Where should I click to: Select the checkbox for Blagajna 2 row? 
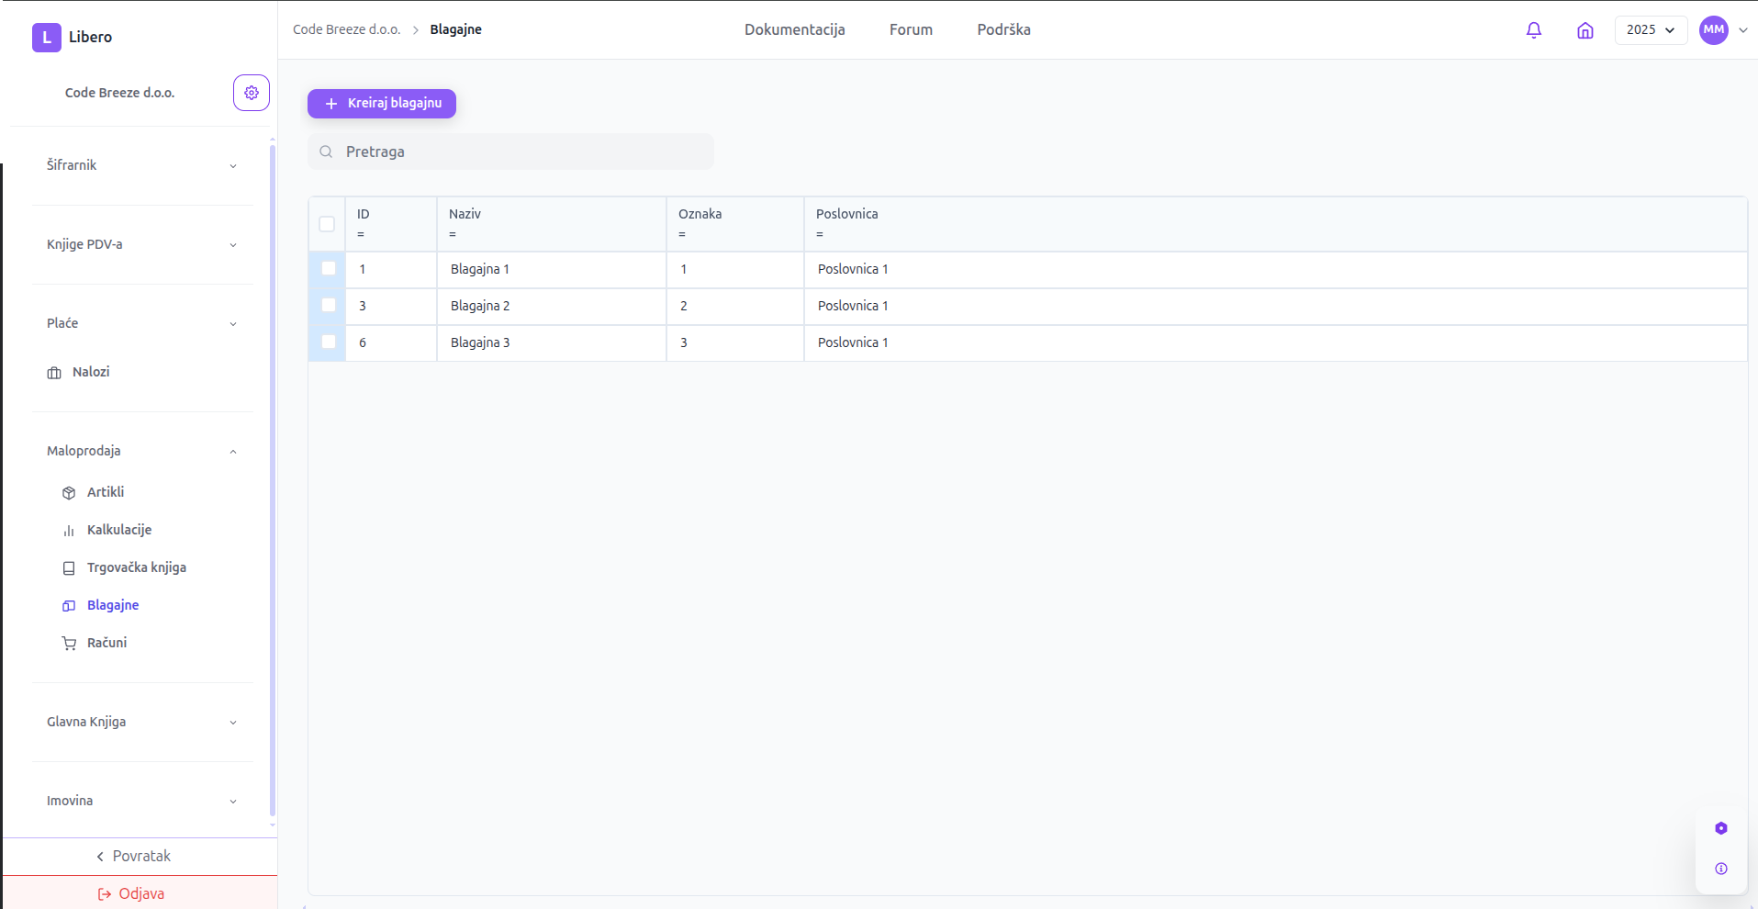328,306
